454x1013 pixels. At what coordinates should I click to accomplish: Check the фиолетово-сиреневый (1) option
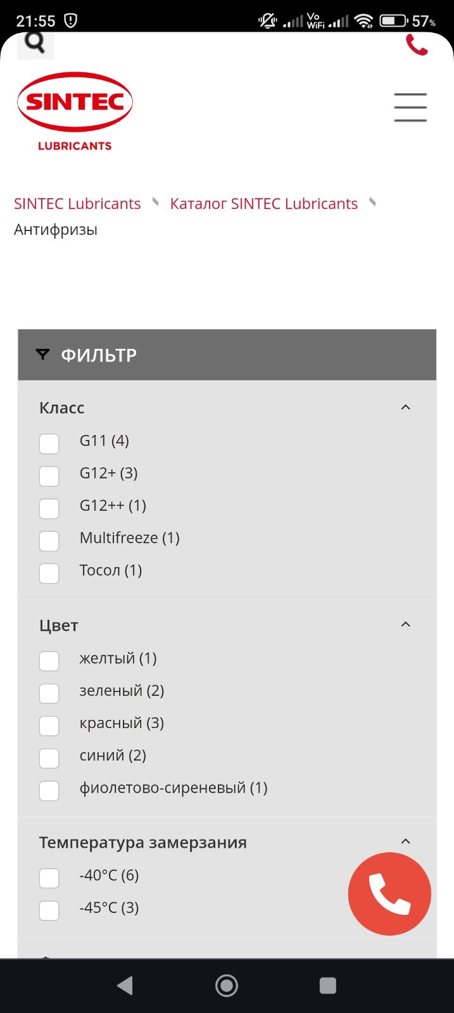coord(49,790)
